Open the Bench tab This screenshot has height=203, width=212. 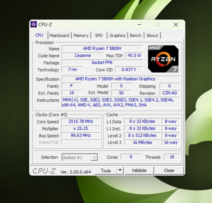136,36
